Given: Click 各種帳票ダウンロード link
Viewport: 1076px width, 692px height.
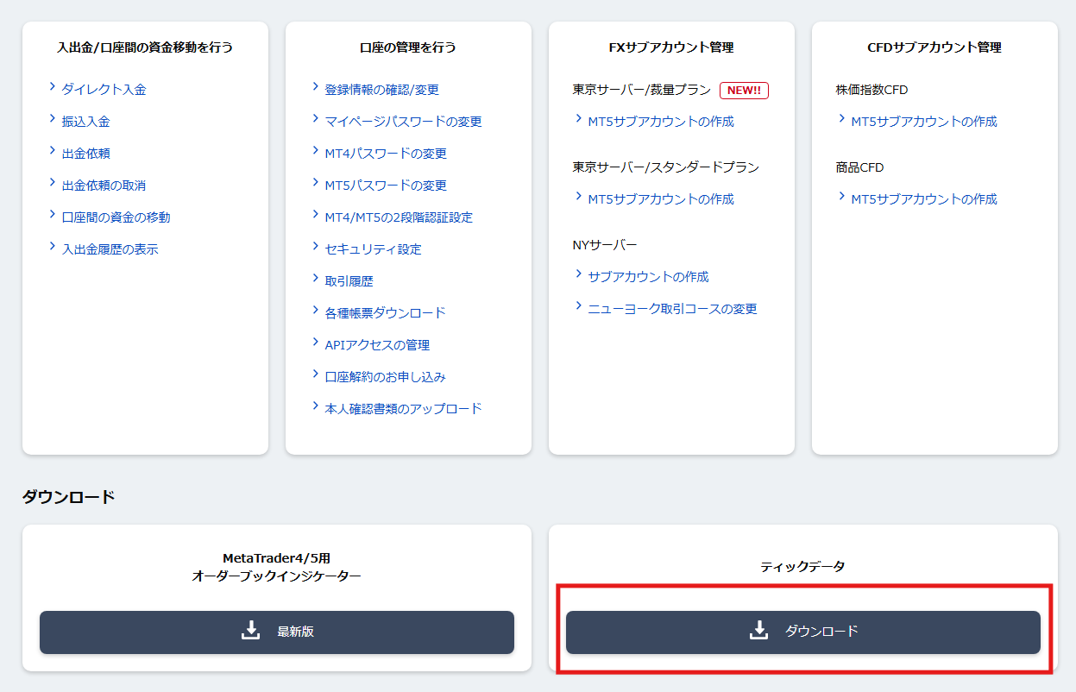Looking at the screenshot, I should pyautogui.click(x=386, y=312).
